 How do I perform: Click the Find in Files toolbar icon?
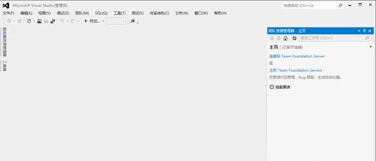[x=132, y=21]
